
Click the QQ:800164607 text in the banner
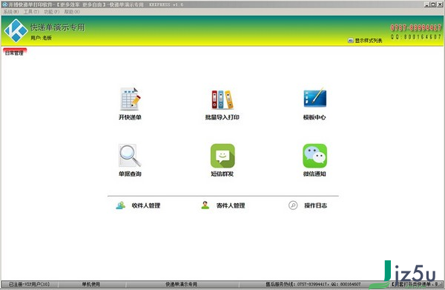tap(416, 37)
